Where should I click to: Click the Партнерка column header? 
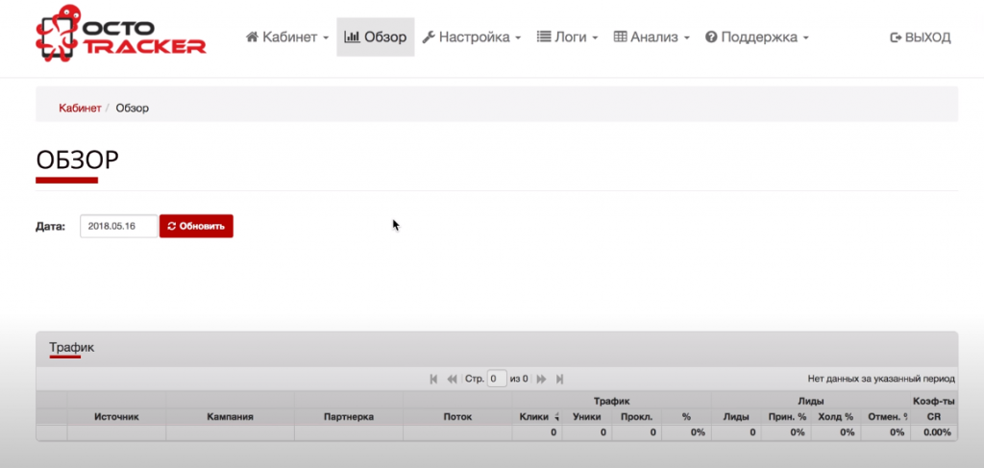[x=348, y=417]
